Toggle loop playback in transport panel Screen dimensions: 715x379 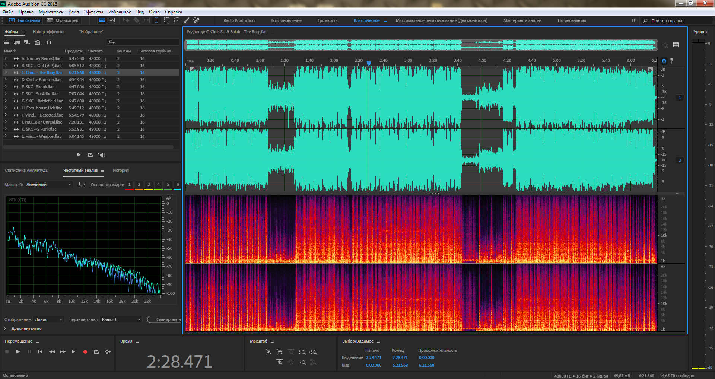point(96,351)
